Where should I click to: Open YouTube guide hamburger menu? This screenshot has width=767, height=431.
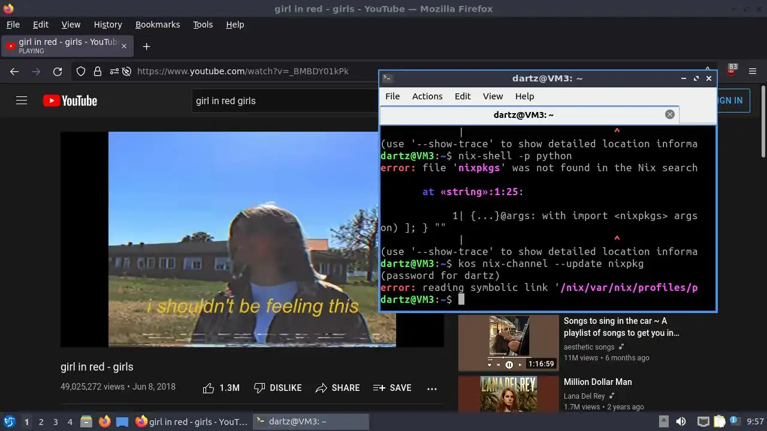(22, 101)
